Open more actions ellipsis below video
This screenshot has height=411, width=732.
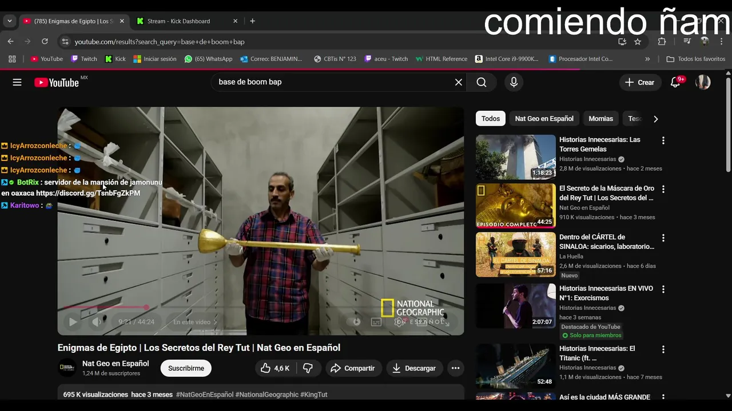(x=455, y=368)
